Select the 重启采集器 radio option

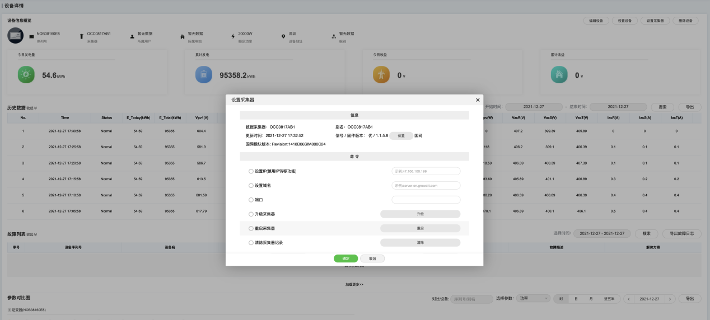click(251, 229)
